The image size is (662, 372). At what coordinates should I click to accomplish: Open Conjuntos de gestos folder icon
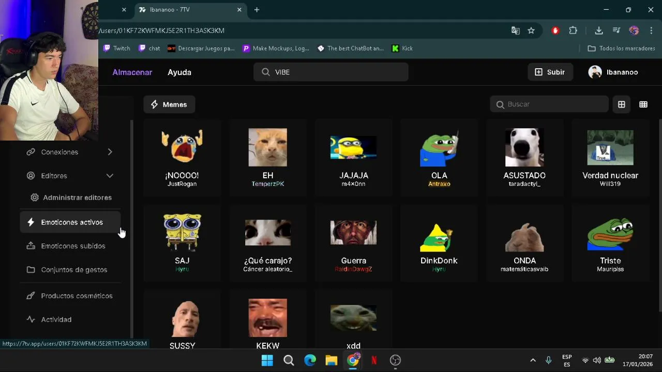(31, 270)
